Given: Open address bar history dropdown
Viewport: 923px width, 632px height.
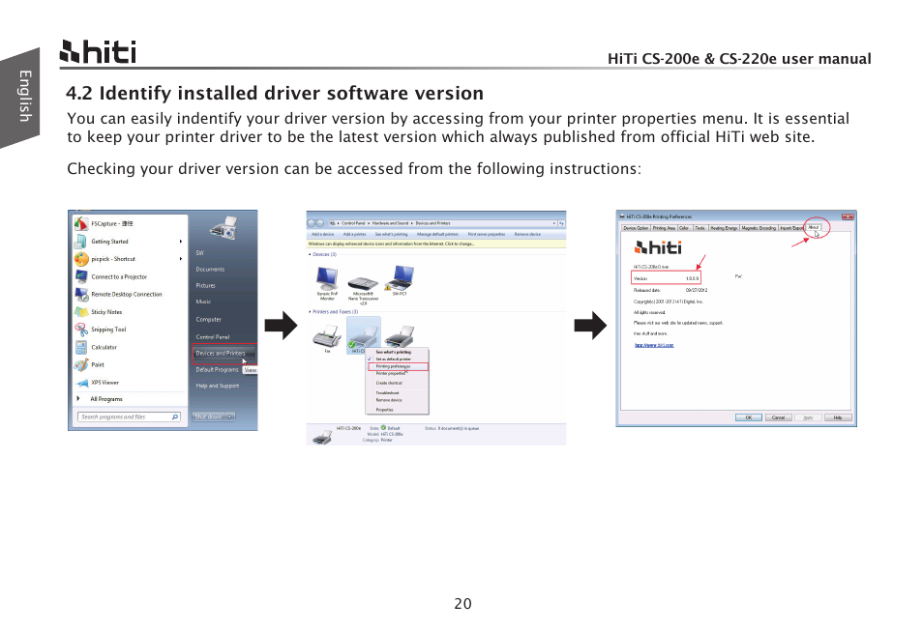Looking at the screenshot, I should (x=554, y=223).
